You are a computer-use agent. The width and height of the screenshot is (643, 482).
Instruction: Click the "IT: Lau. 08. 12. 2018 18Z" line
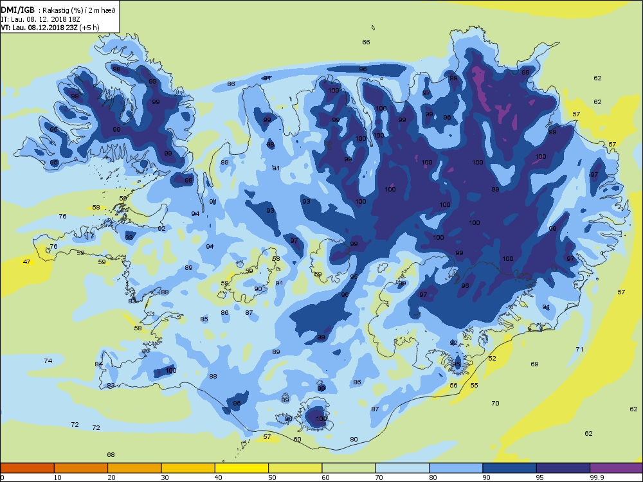(42, 19)
